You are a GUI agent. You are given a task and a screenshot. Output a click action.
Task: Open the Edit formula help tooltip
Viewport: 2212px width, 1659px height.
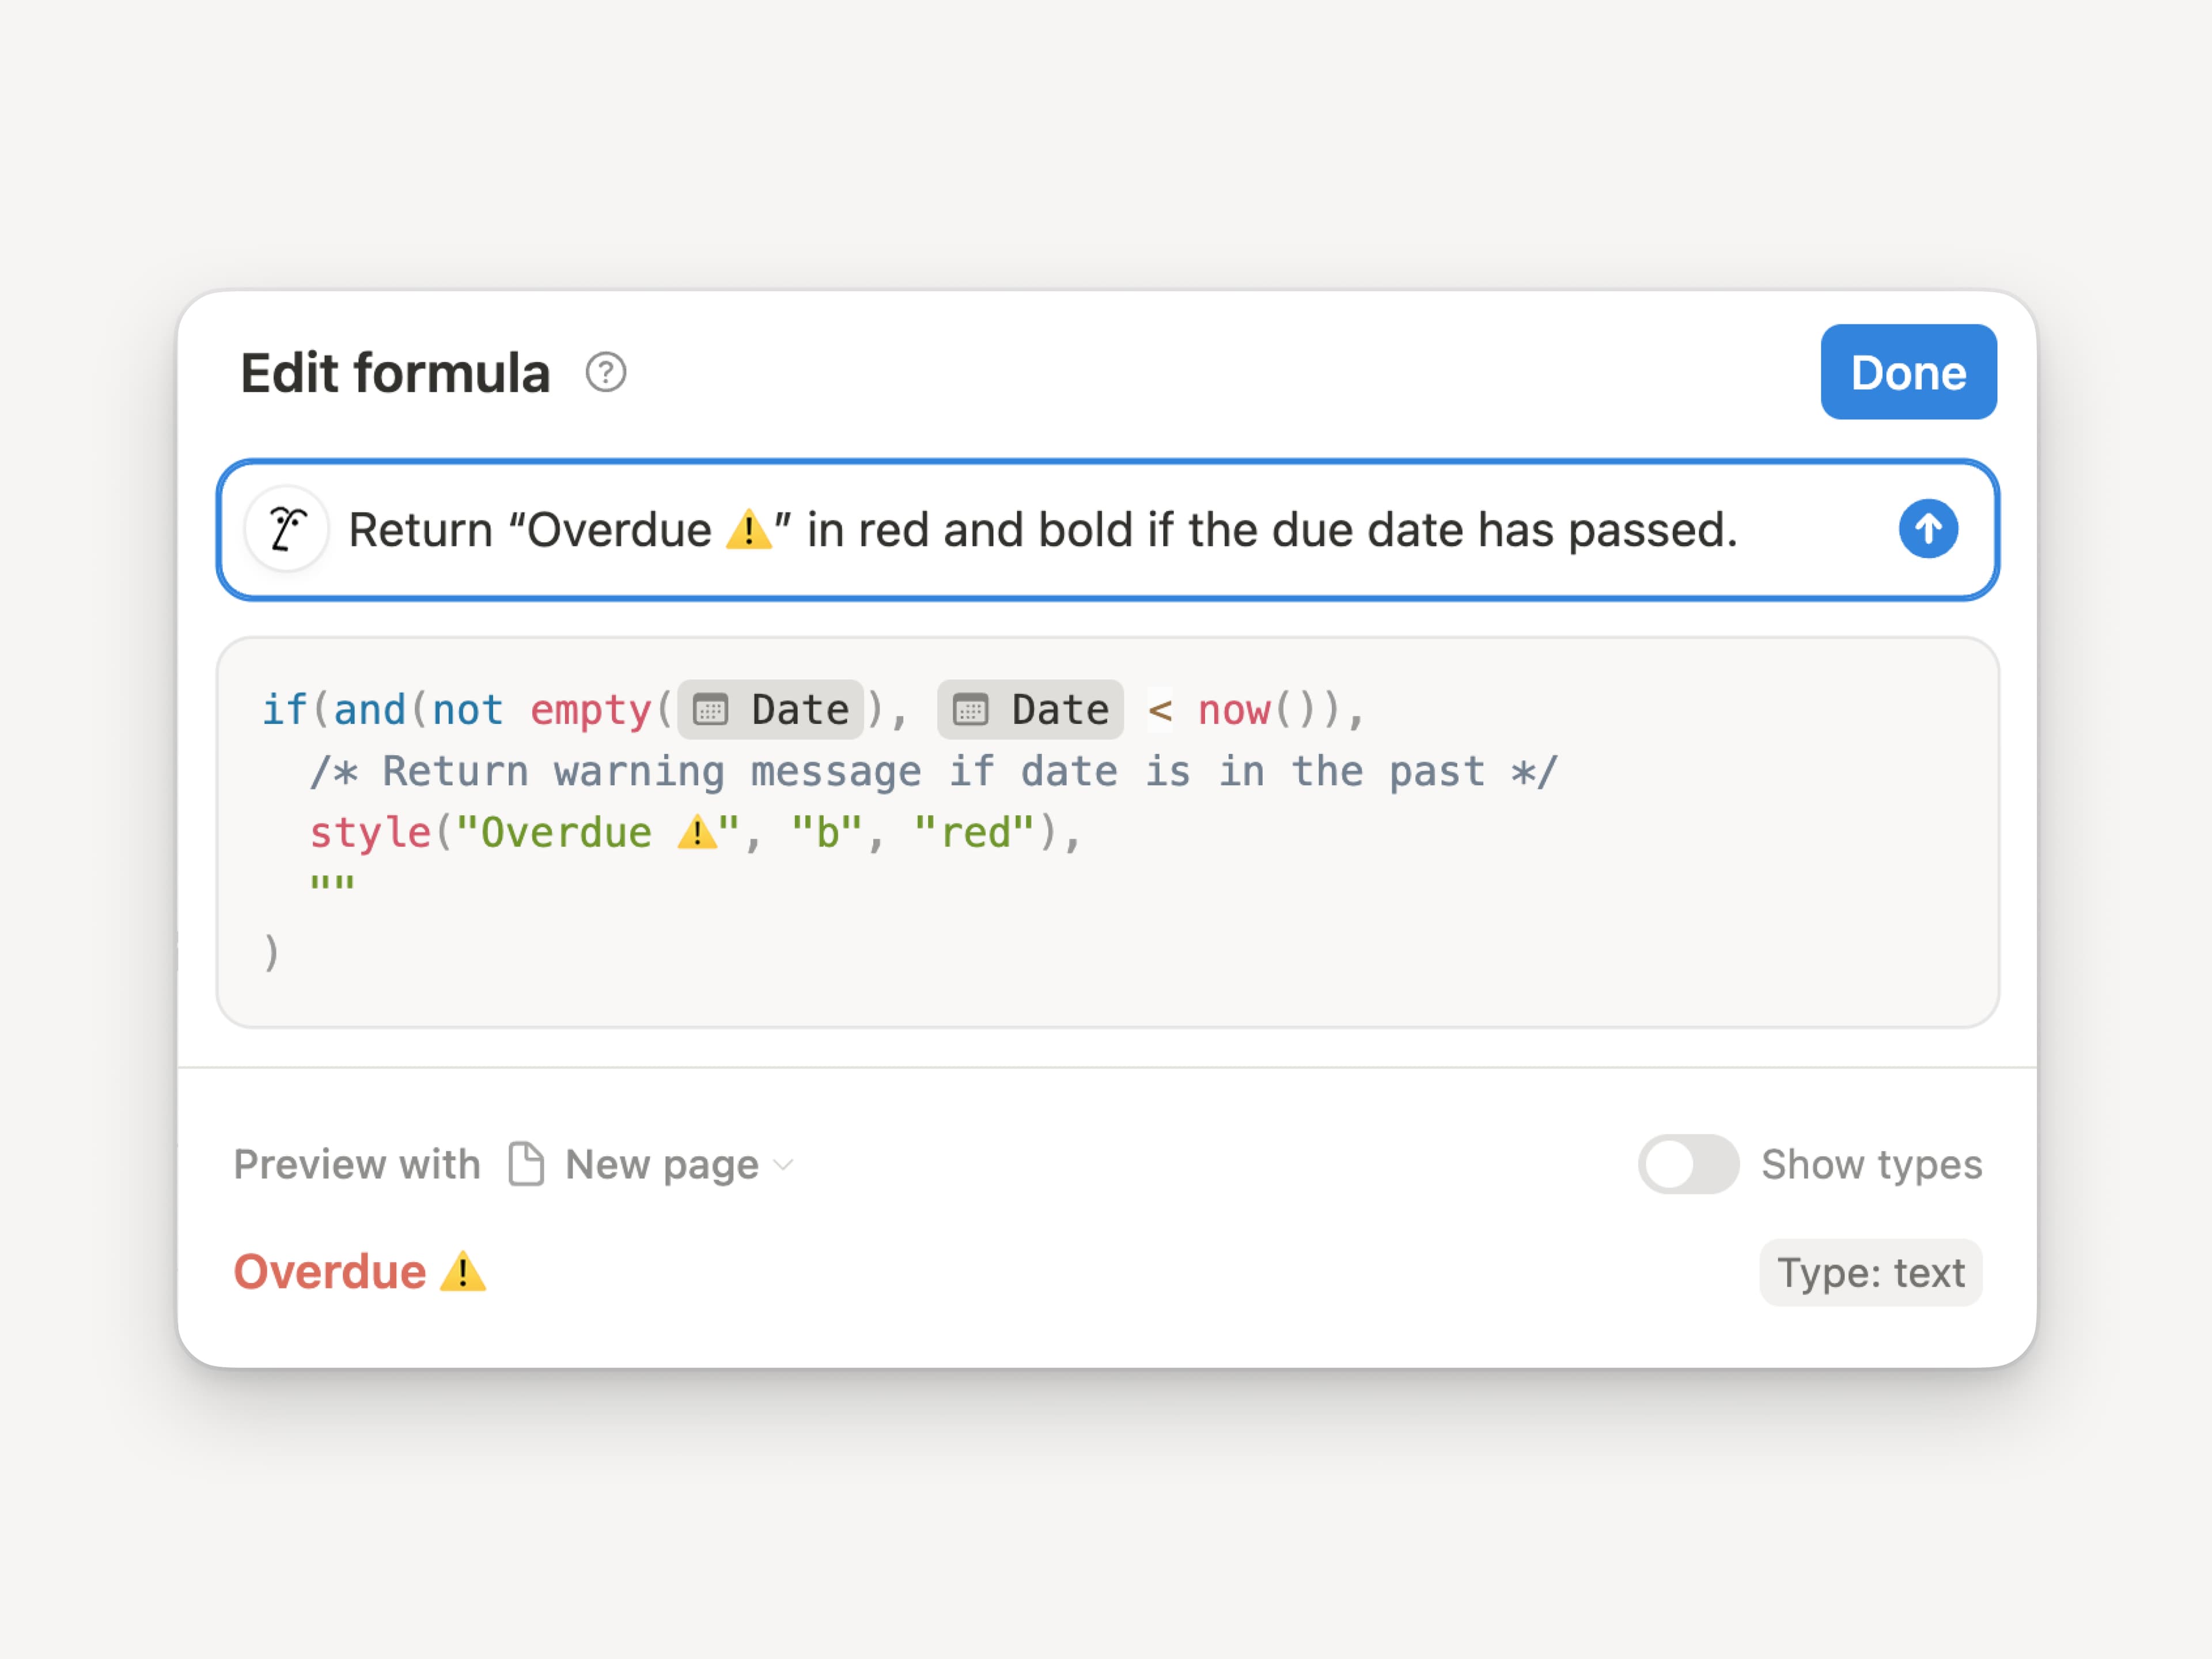coord(606,373)
